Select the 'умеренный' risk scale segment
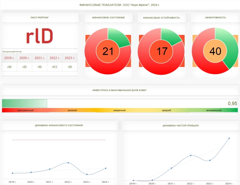Image resolution: width=240 pixels, height=185 pixels. pyautogui.click(x=119, y=110)
